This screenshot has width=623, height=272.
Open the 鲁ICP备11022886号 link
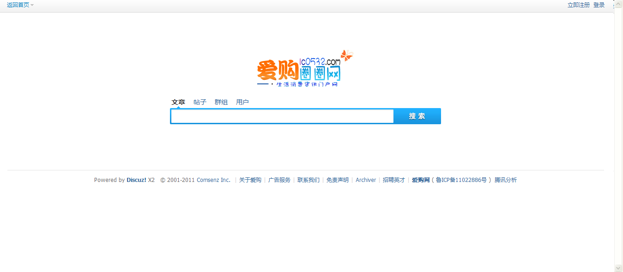461,180
